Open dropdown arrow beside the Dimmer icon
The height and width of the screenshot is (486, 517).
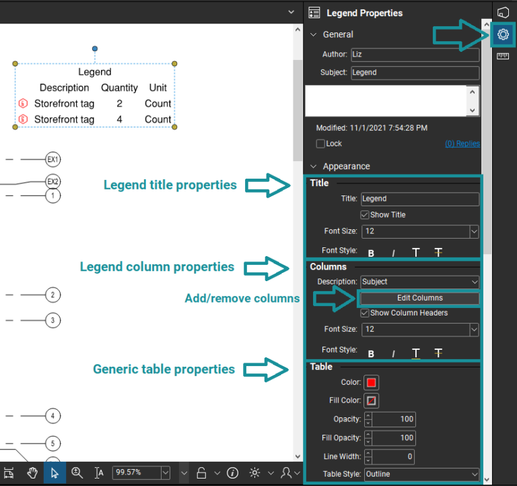(271, 473)
